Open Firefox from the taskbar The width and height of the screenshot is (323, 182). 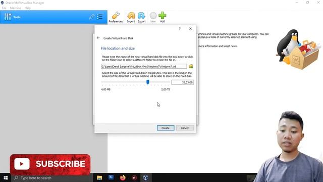[123, 177]
